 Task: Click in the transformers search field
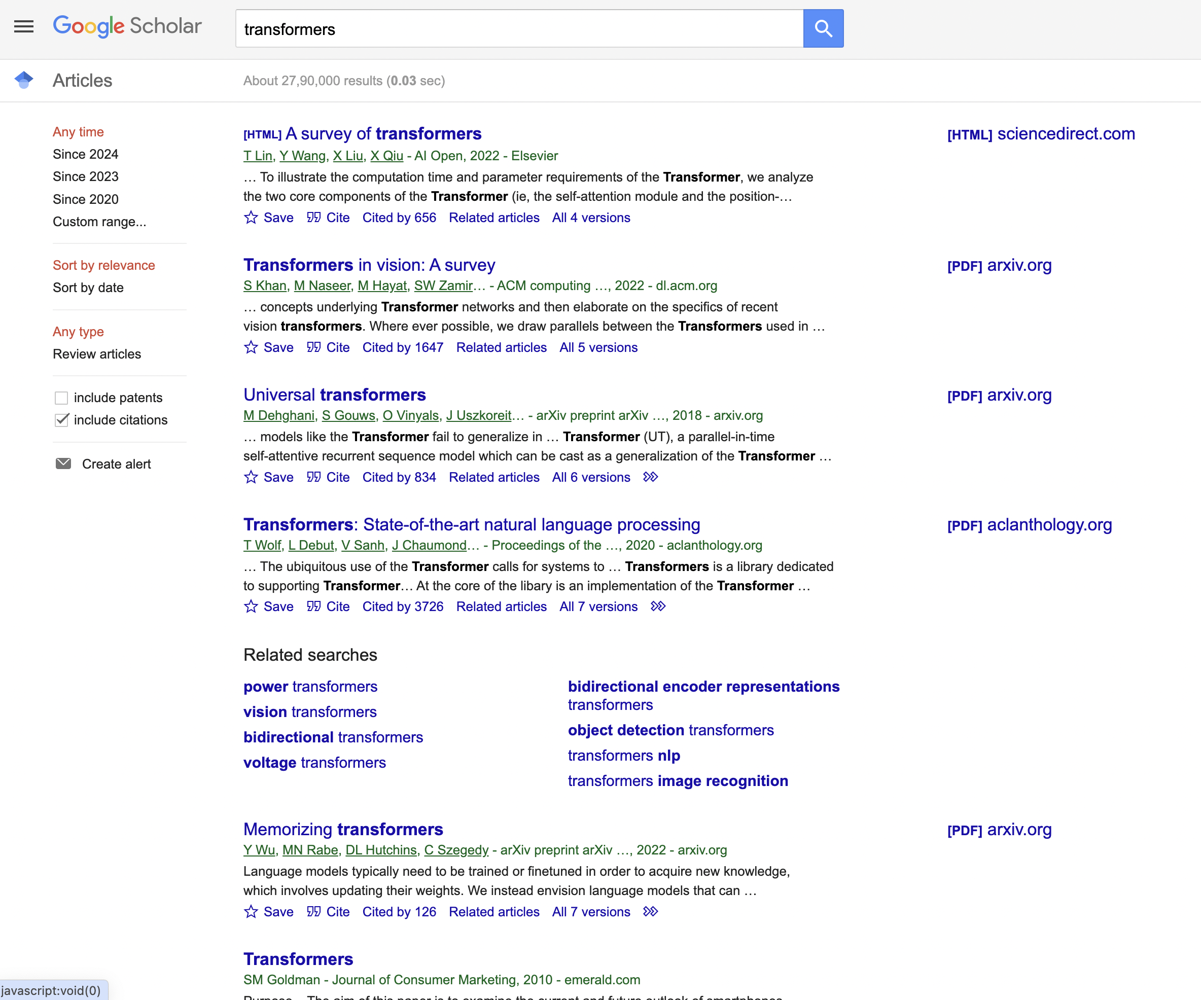pos(519,28)
